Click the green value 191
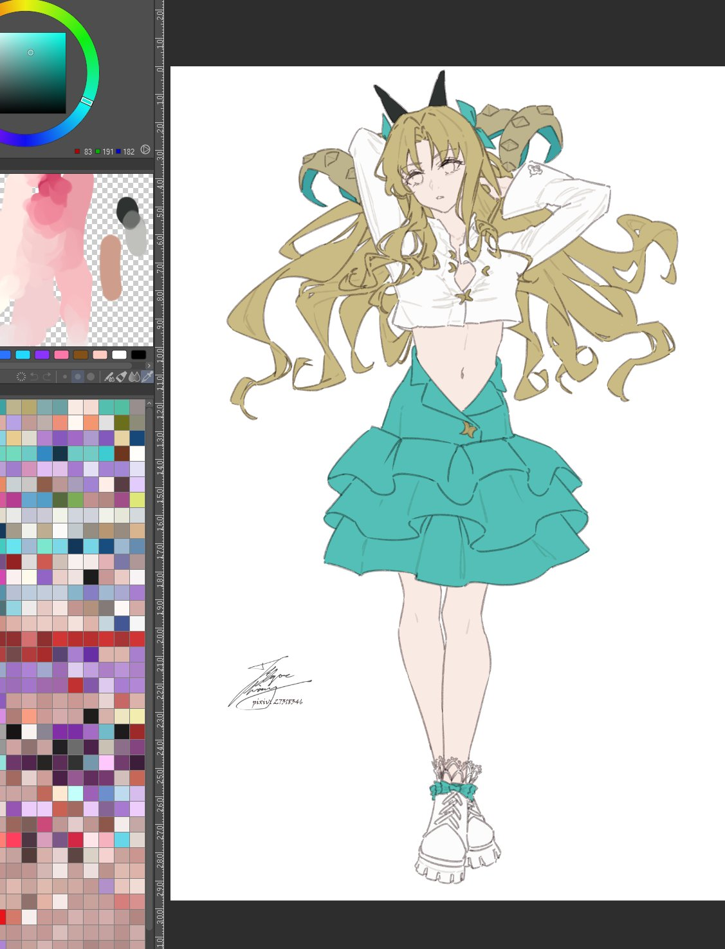The height and width of the screenshot is (949, 725). click(107, 152)
